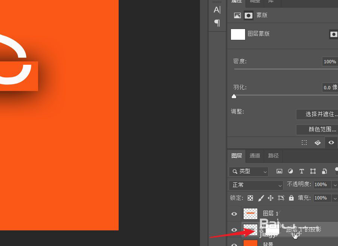This screenshot has width=338, height=246.
Task: Filter layers by smart object icon
Action: (324, 171)
